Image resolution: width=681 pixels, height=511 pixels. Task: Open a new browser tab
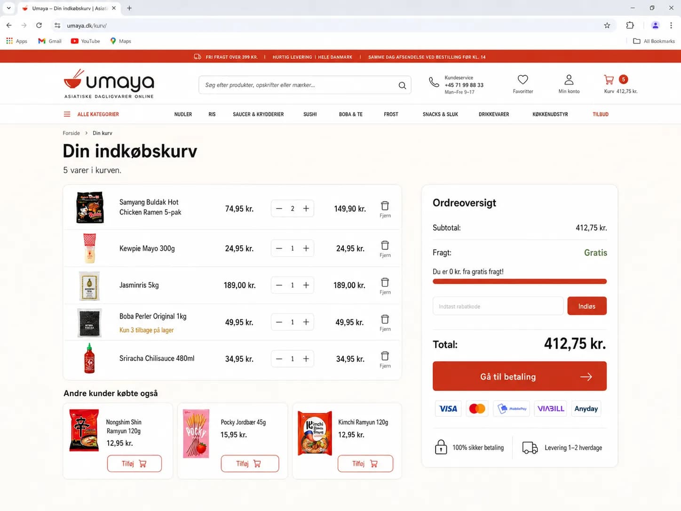click(129, 8)
